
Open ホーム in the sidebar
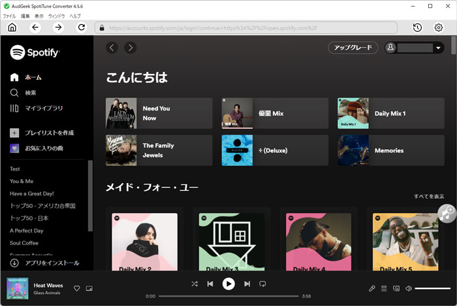tap(26, 77)
